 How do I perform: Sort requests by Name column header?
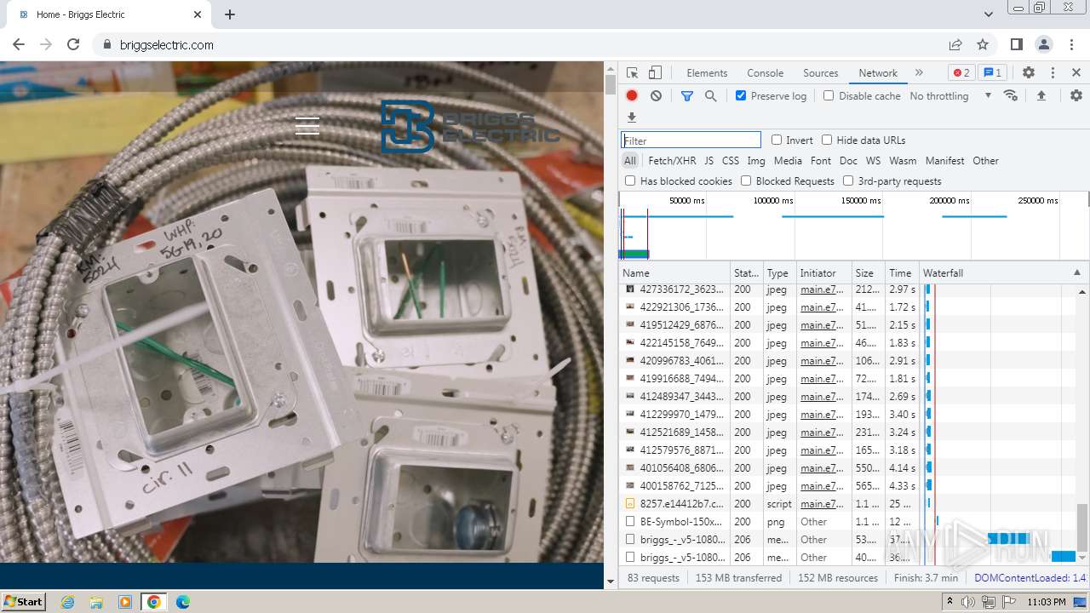coord(674,273)
